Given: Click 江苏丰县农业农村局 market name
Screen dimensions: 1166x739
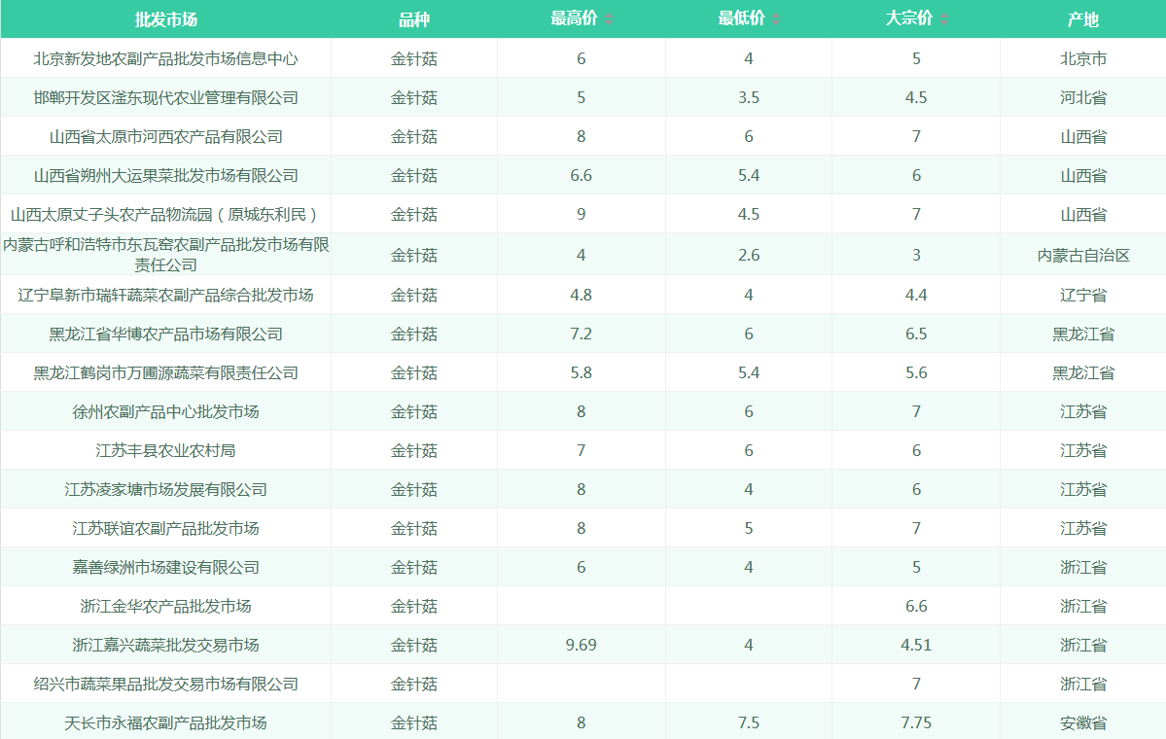Looking at the screenshot, I should point(165,450).
